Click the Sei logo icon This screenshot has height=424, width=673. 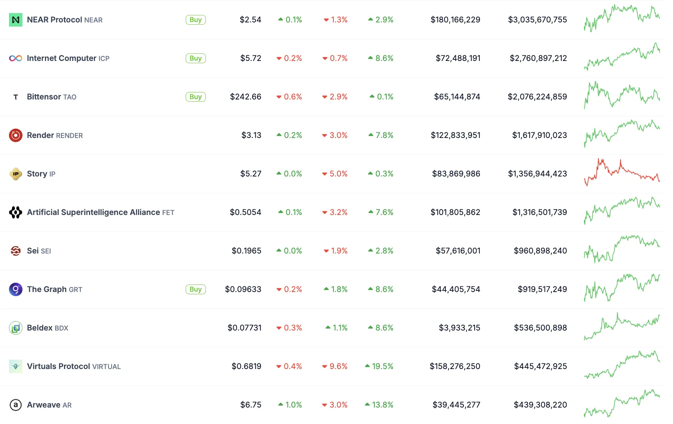[x=15, y=251]
